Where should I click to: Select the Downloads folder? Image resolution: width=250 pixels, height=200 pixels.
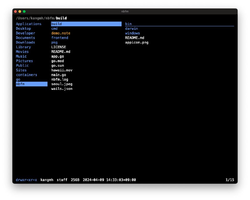tap(25, 42)
